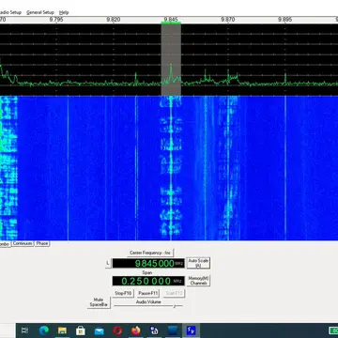Launch Opera browser from the taskbar

(117, 330)
